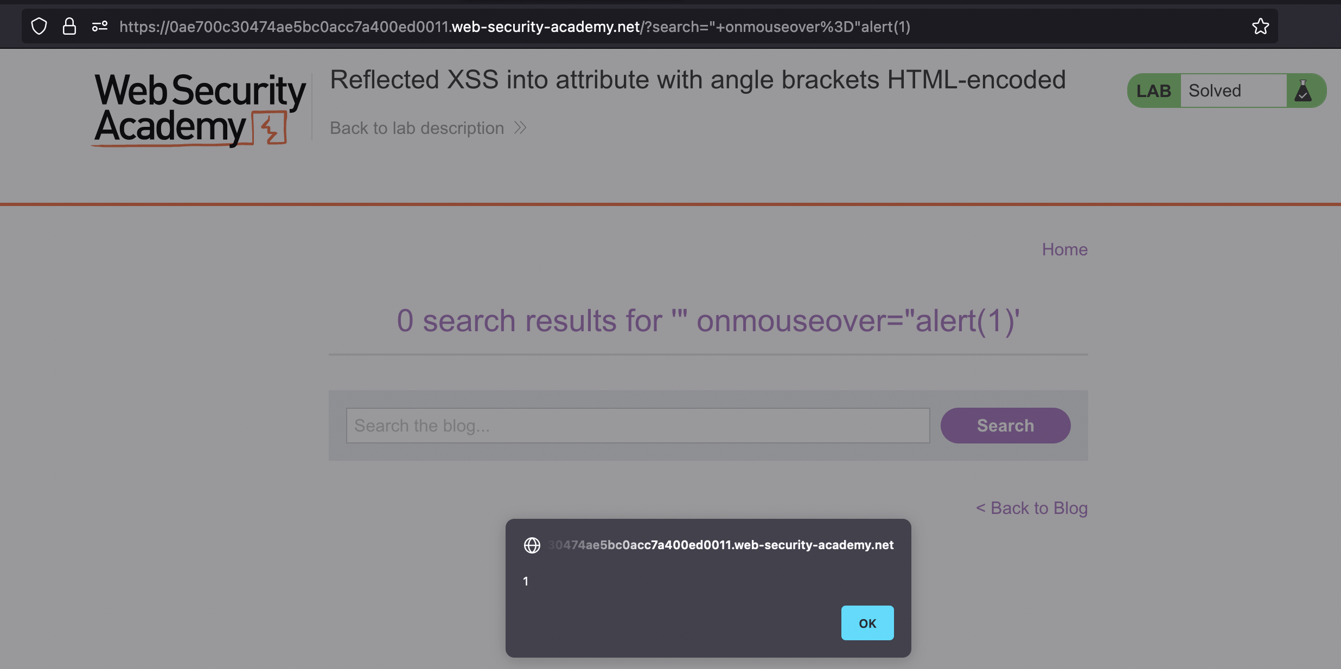Click the URL in the address bar

click(514, 27)
